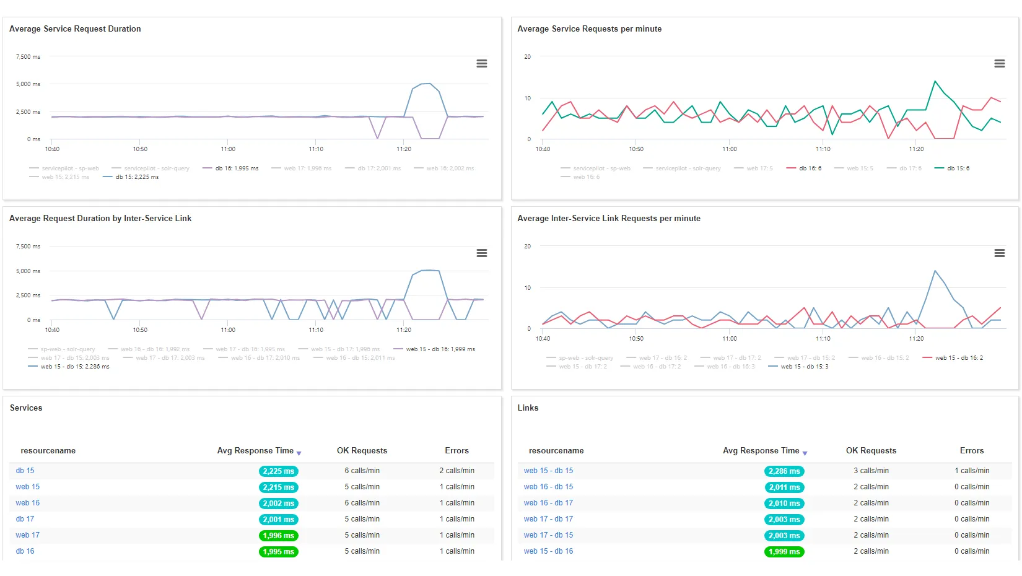Open the menu on Average Service Requests per minute chart
This screenshot has height=576, width=1022.
[1000, 63]
